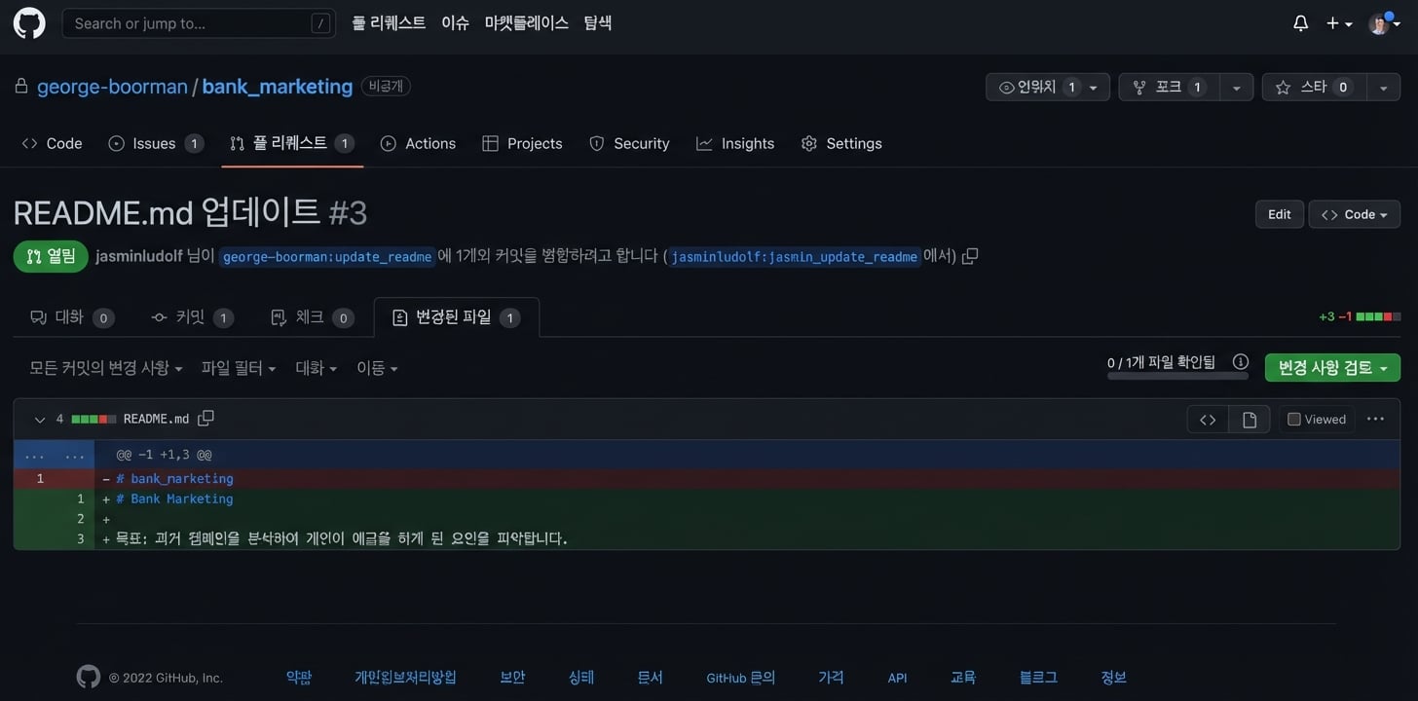The width and height of the screenshot is (1418, 701).
Task: Open 이슈 in top navigation
Action: coord(455,22)
